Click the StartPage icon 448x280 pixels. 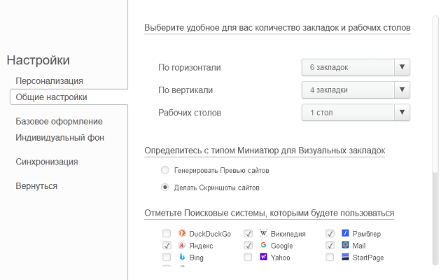[x=345, y=258]
